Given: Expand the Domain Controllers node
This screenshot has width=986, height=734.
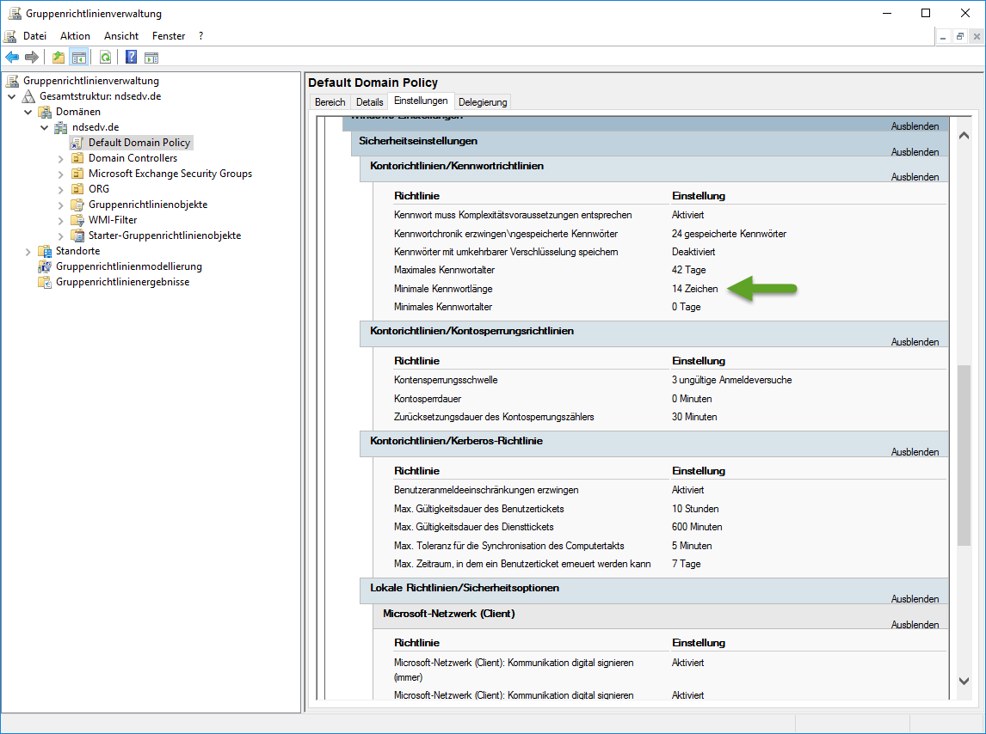Looking at the screenshot, I should pyautogui.click(x=60, y=158).
